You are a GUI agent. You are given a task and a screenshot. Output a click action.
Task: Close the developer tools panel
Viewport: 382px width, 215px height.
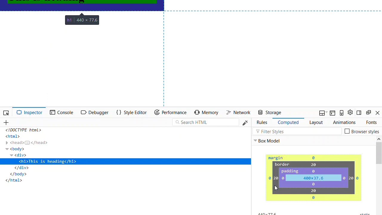378,113
